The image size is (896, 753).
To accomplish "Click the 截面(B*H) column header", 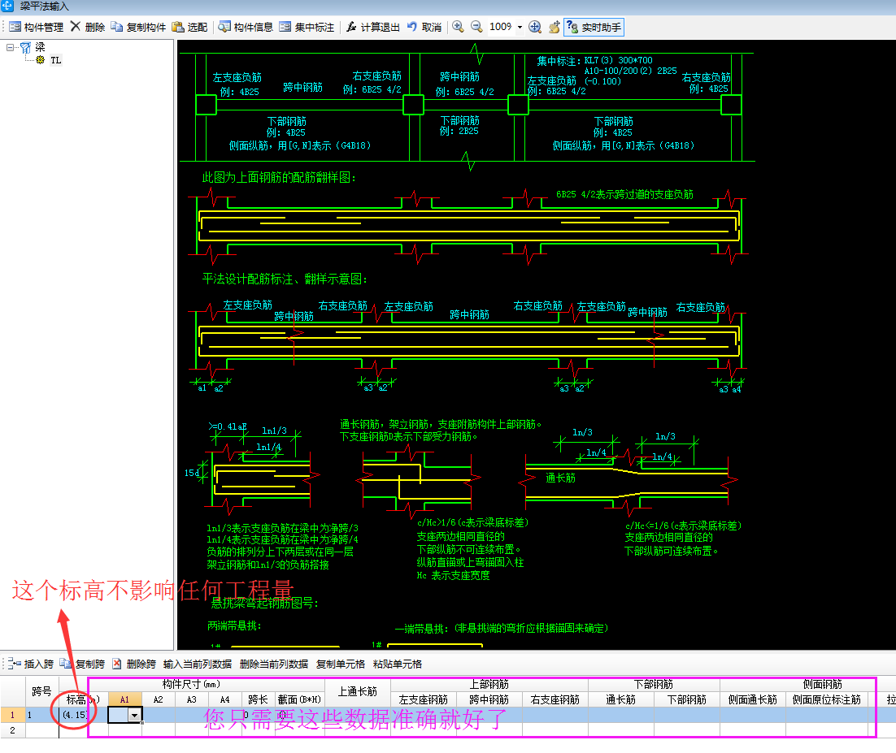I will click(299, 699).
